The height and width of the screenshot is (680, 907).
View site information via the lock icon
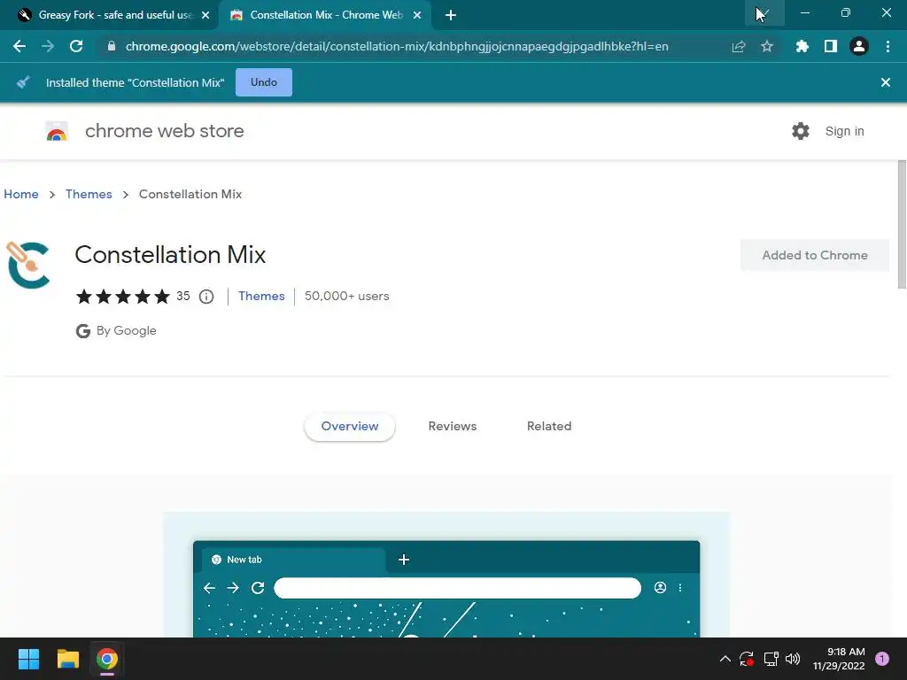[112, 46]
